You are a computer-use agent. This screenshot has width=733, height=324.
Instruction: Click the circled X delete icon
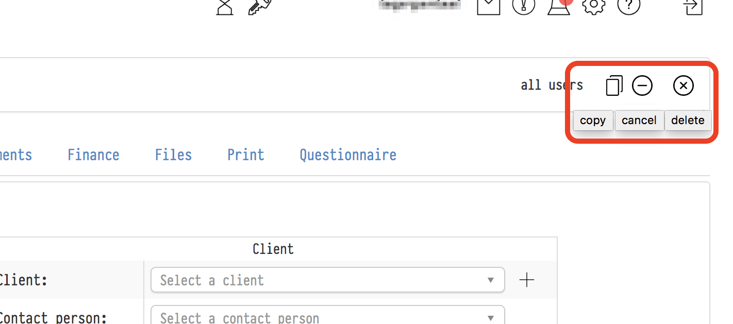[684, 86]
